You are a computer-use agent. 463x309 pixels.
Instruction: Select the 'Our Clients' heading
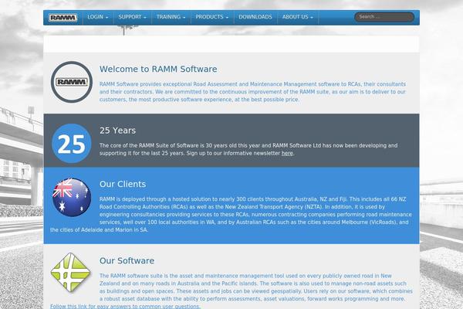click(123, 184)
